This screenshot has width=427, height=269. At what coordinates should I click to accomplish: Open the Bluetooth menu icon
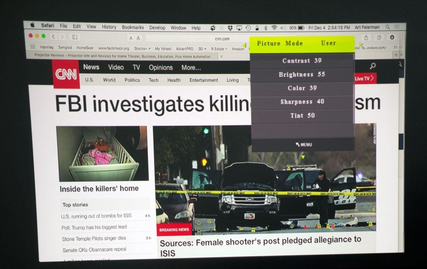pyautogui.click(x=265, y=28)
